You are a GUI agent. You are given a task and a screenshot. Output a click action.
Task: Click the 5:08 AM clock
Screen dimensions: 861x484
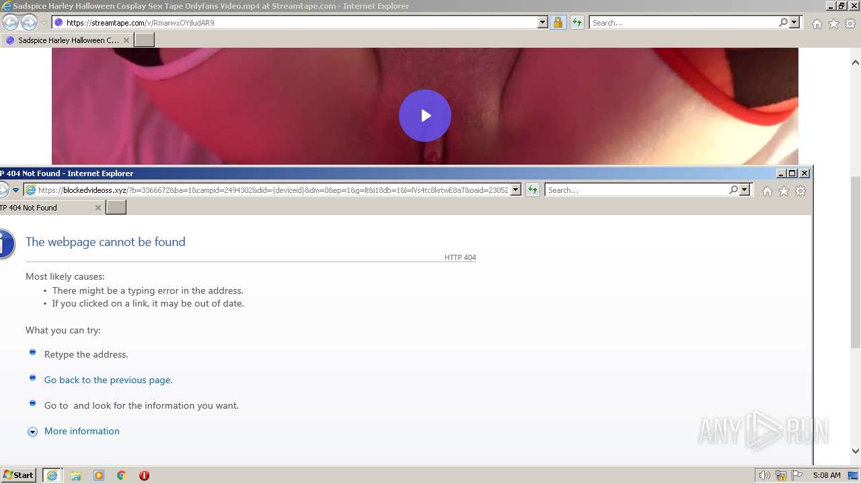pos(827,475)
